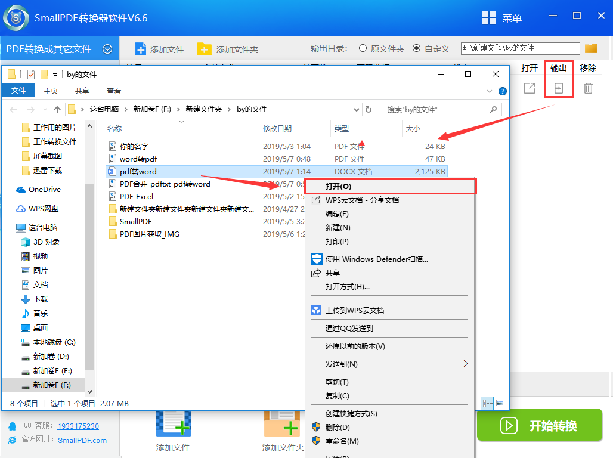
Task: Select 下载 folder in navigation pane
Action: point(34,299)
